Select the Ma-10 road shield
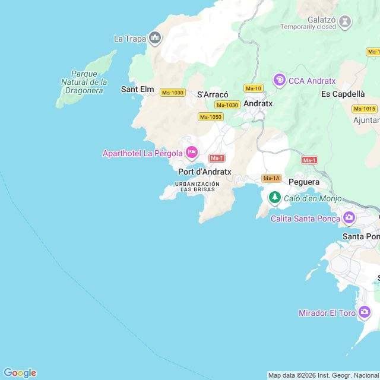The height and width of the screenshot is (380, 380). 254,88
